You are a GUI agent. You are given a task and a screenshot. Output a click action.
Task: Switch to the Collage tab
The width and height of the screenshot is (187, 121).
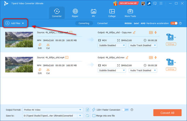pos(112,13)
